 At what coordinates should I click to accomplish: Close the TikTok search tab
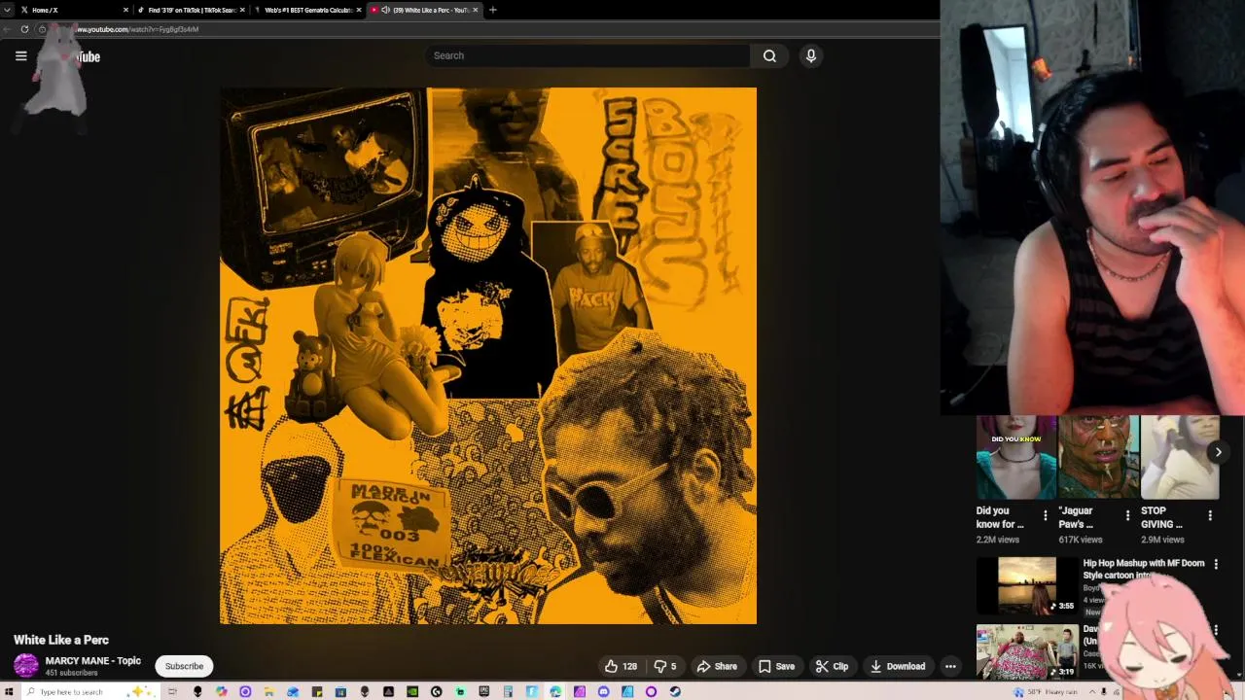242,10
